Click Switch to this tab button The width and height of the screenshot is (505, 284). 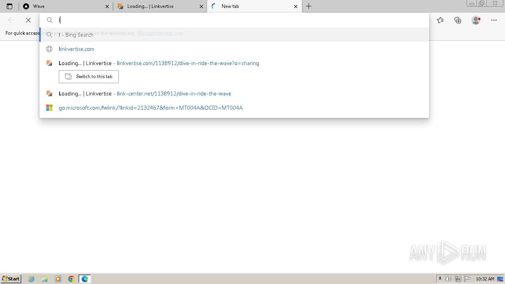tap(89, 77)
